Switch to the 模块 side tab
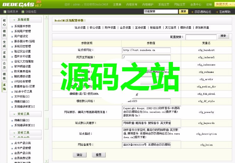235x163 pixels. pyautogui.click(x=4, y=33)
